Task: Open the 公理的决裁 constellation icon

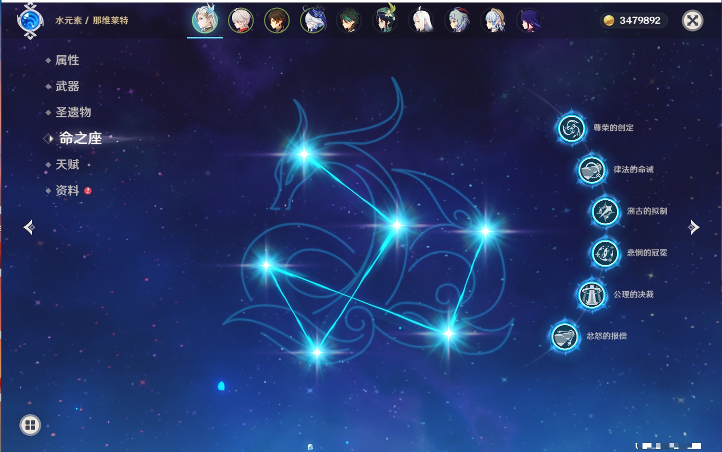Action: tap(591, 295)
